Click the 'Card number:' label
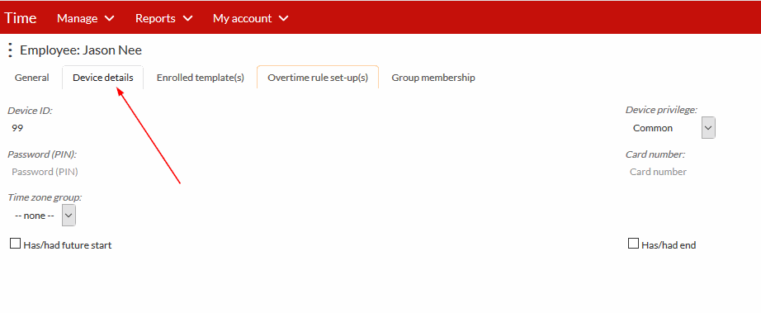 tap(655, 154)
